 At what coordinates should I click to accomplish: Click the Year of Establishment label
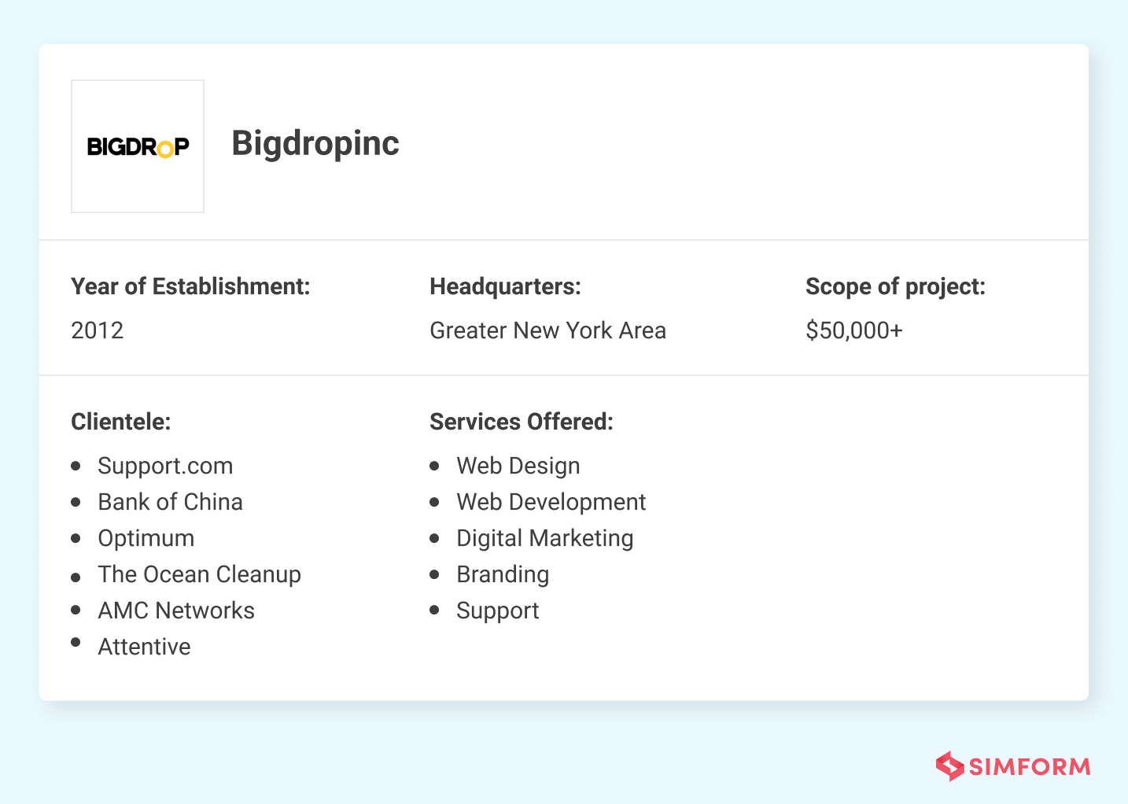190,286
